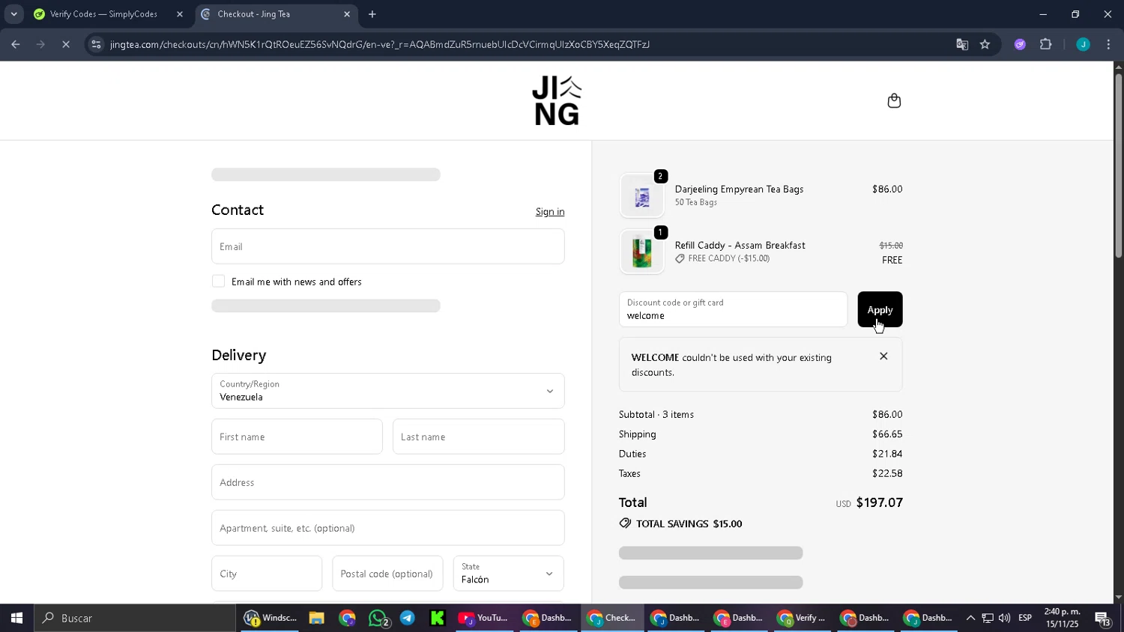Click the JING logo
The width and height of the screenshot is (1124, 632).
557,100
